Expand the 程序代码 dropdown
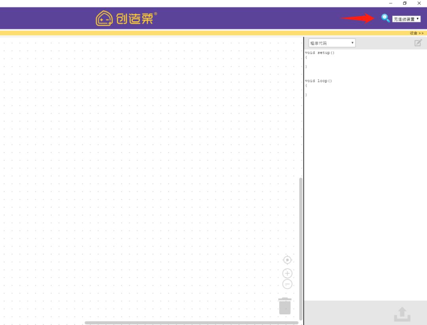The width and height of the screenshot is (427, 325). 332,43
